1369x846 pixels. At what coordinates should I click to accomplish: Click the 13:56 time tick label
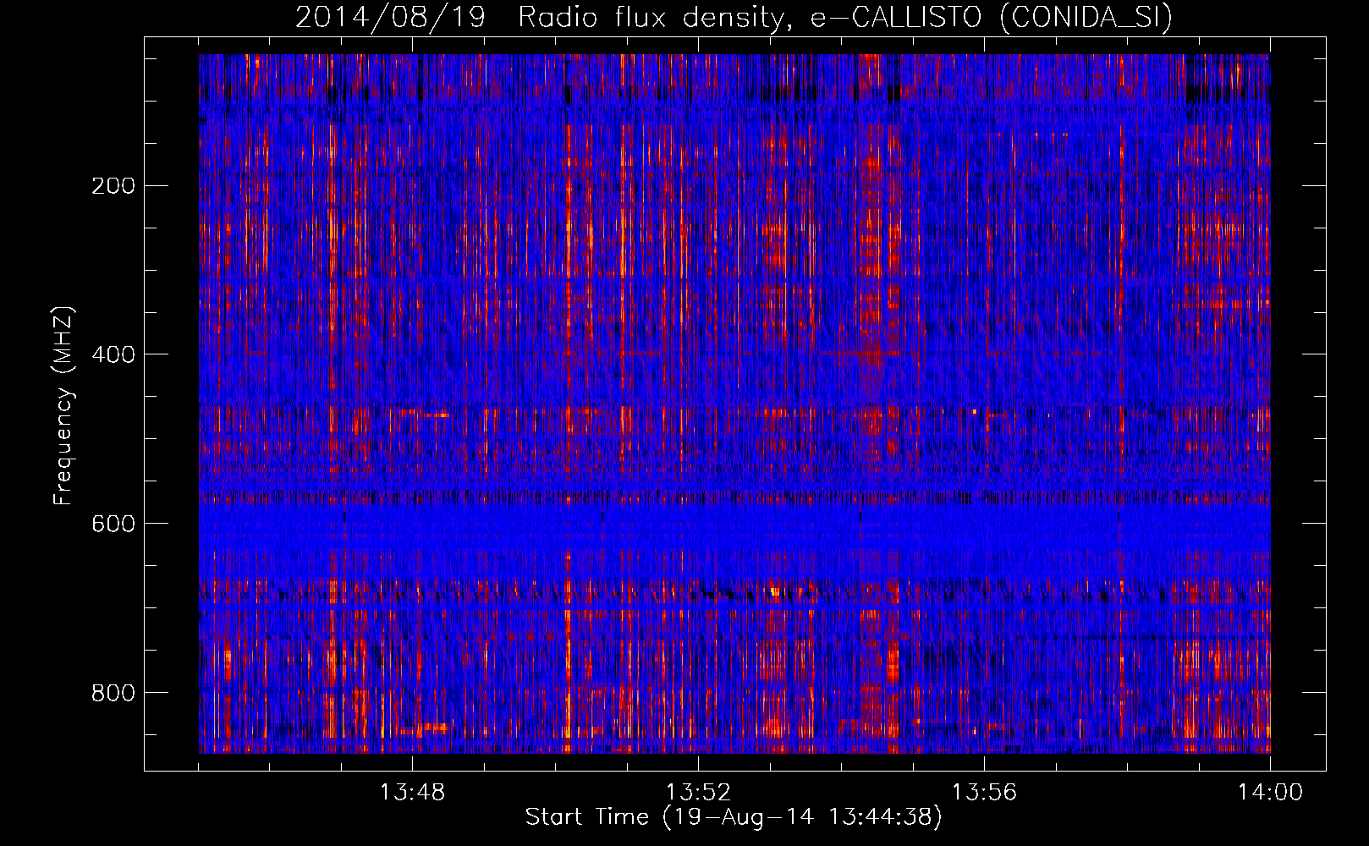click(x=984, y=793)
